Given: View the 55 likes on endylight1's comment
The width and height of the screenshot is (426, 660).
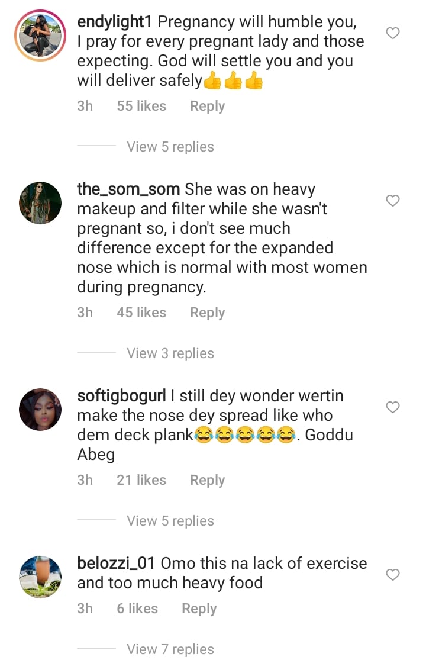Looking at the screenshot, I should 141,107.
